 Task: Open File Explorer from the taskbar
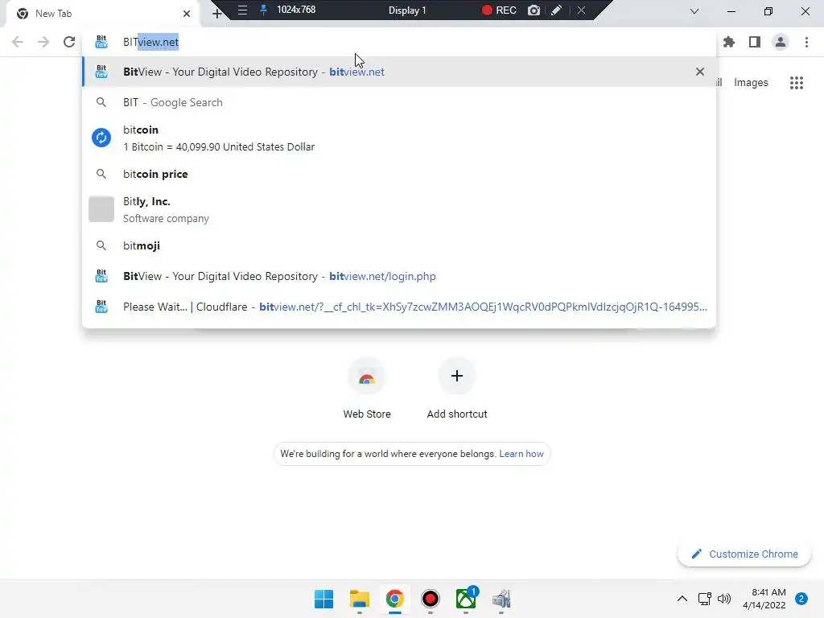point(360,599)
